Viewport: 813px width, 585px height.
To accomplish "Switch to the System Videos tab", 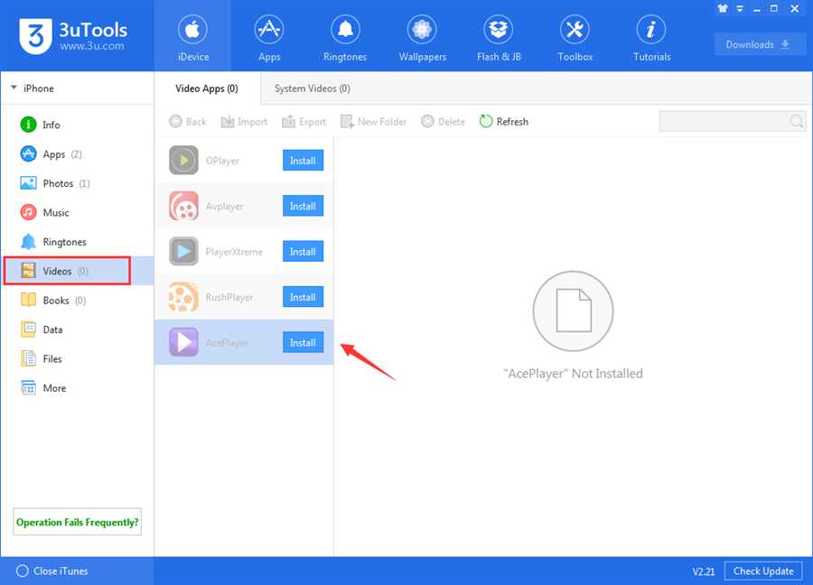I will (x=312, y=88).
